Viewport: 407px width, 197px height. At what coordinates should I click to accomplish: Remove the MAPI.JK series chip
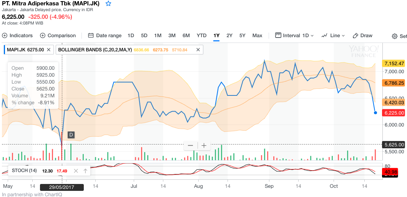click(48, 50)
